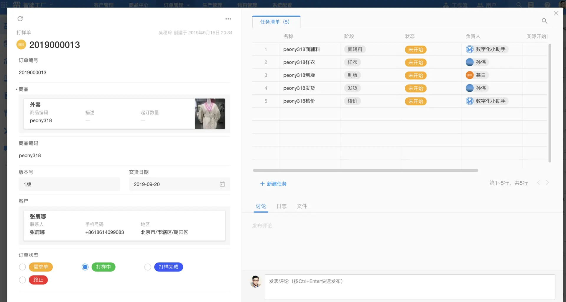This screenshot has height=302, width=566.
Task: Click pagination text 第1~5行，共5行
Action: (509, 183)
